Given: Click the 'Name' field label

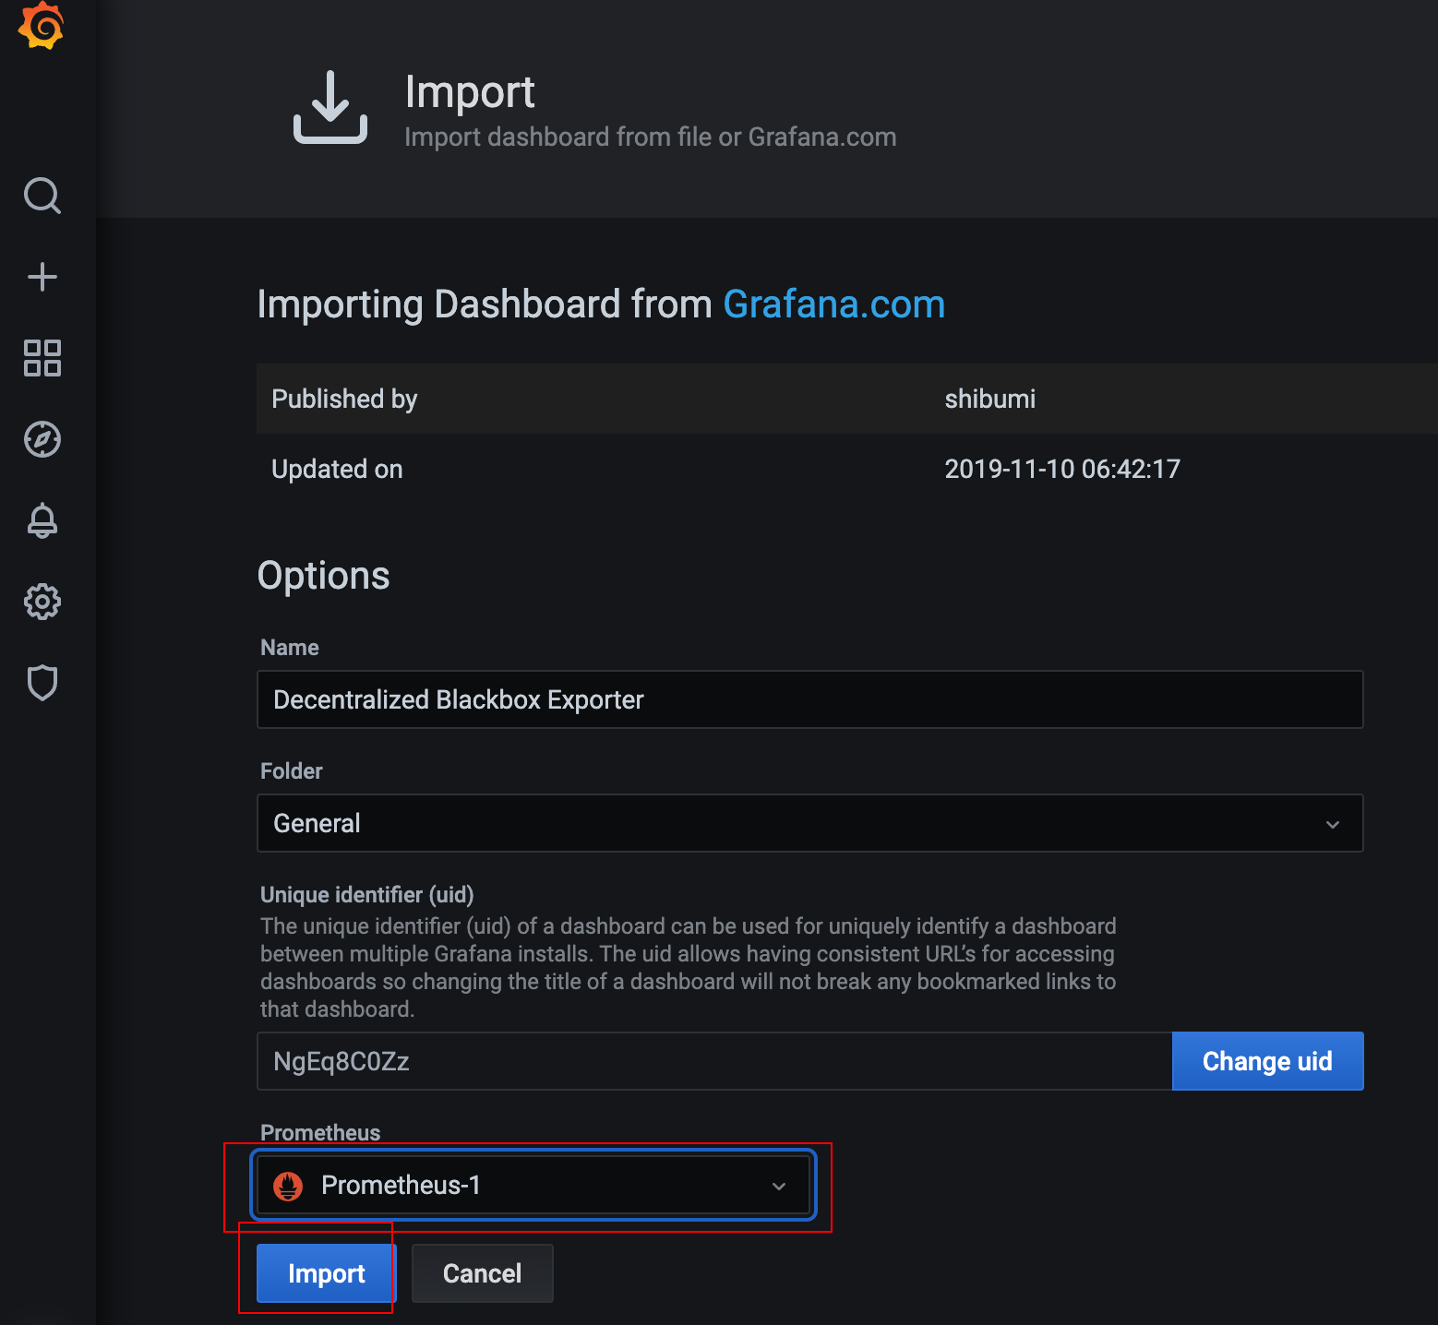Looking at the screenshot, I should click(x=290, y=648).
